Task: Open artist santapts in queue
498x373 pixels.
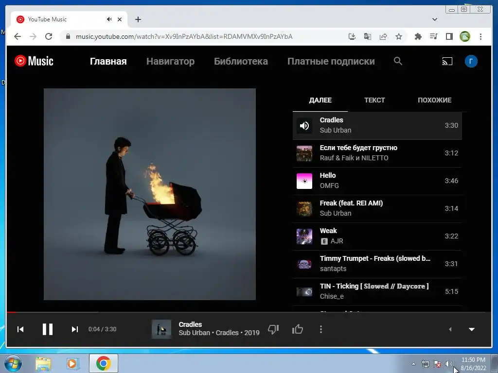Action: tap(333, 269)
